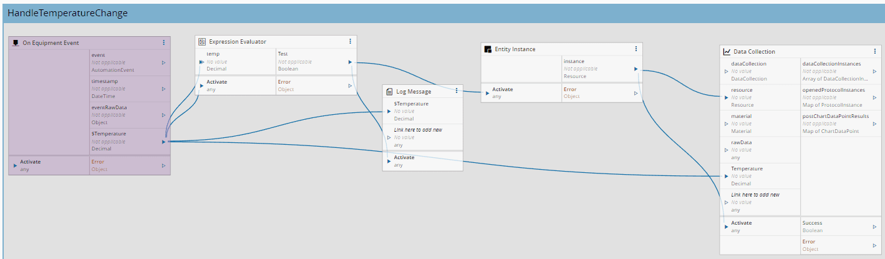Click the Log Message node icon
Viewport: 885px width, 259px height.
pyautogui.click(x=390, y=91)
